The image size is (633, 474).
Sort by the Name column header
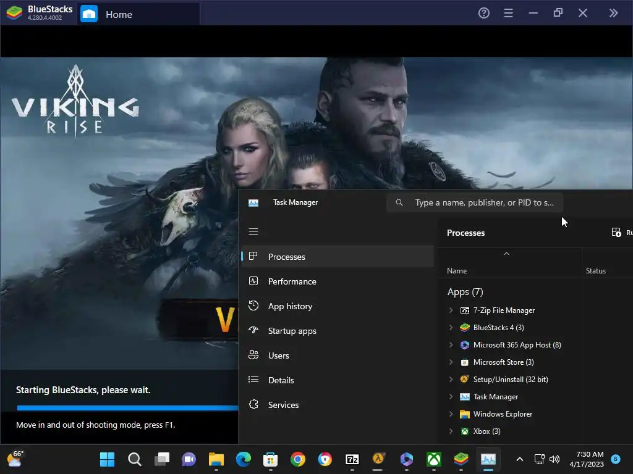[x=457, y=271]
